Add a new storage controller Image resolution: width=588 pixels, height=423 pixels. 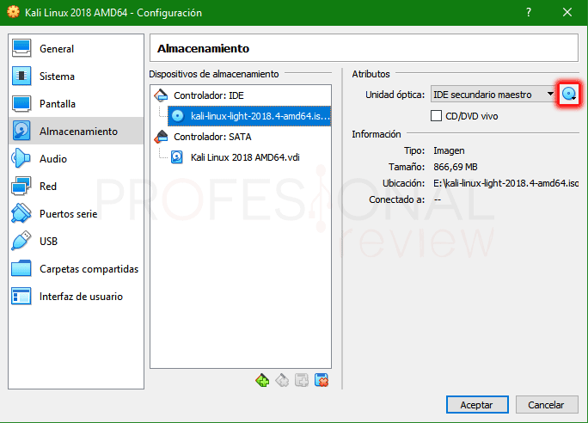coord(262,381)
